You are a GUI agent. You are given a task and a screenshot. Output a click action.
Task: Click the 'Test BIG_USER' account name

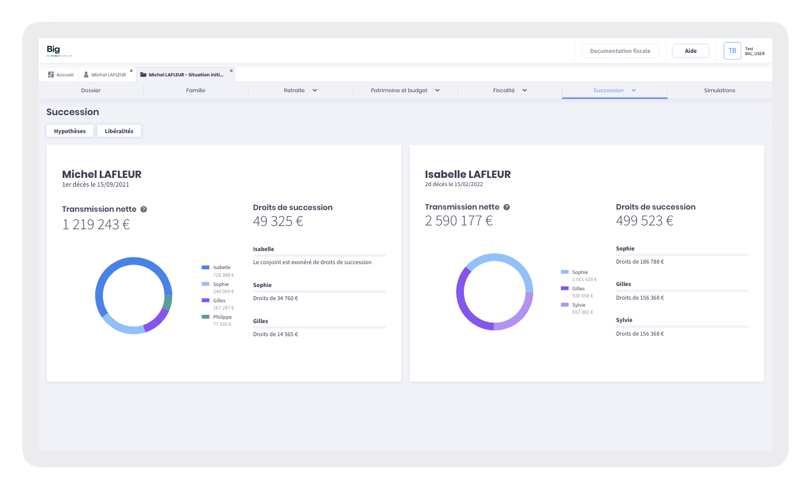click(x=755, y=51)
